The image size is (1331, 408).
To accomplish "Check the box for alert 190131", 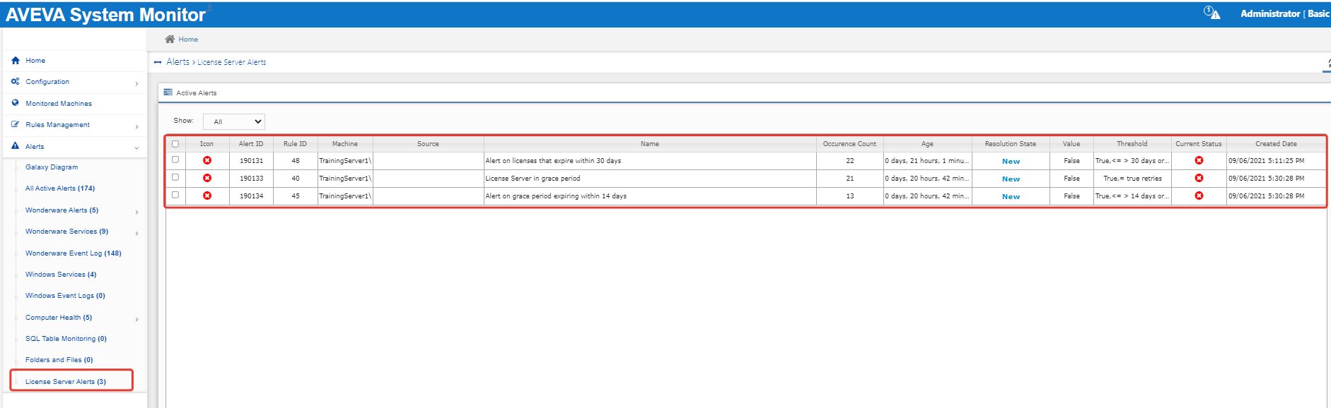I will pyautogui.click(x=175, y=160).
